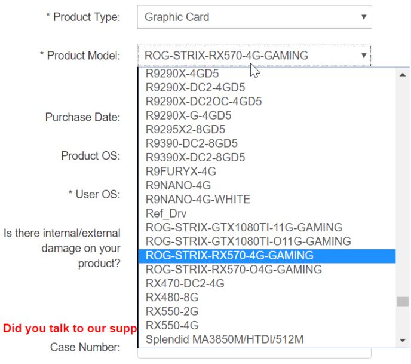Click the list scroll down arrow
This screenshot has height=364, width=411.
(403, 341)
